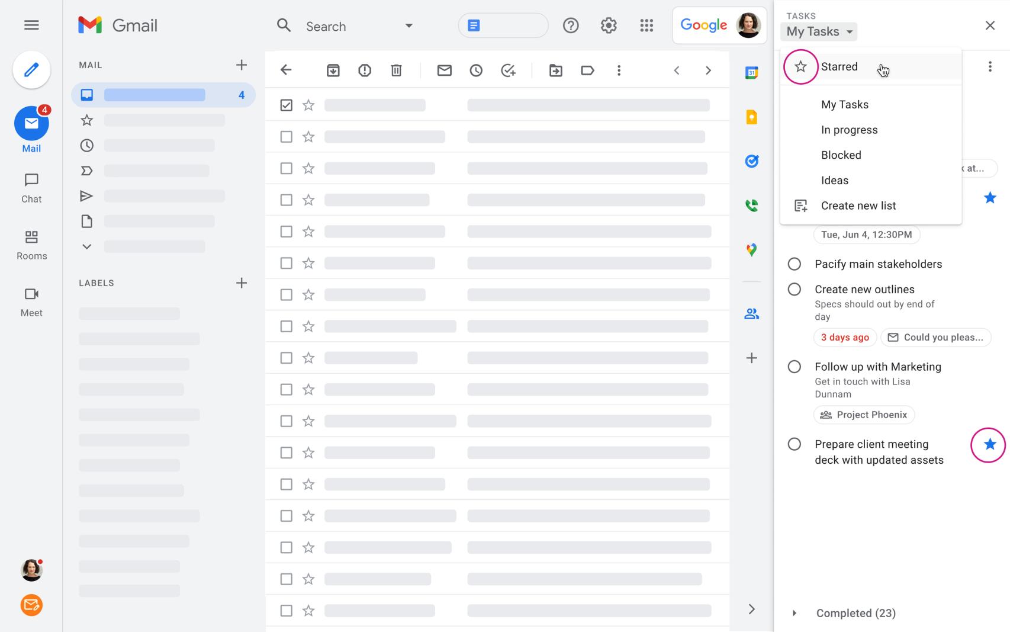
Task: Snooze the selected email
Action: point(476,70)
